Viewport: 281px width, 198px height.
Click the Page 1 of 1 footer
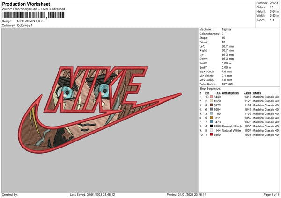tap(271, 194)
